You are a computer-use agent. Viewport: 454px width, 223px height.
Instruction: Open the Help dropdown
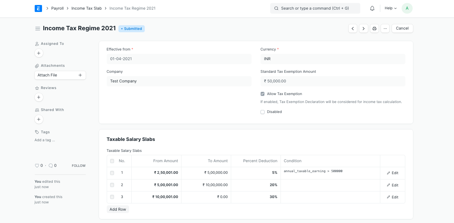pos(390,8)
